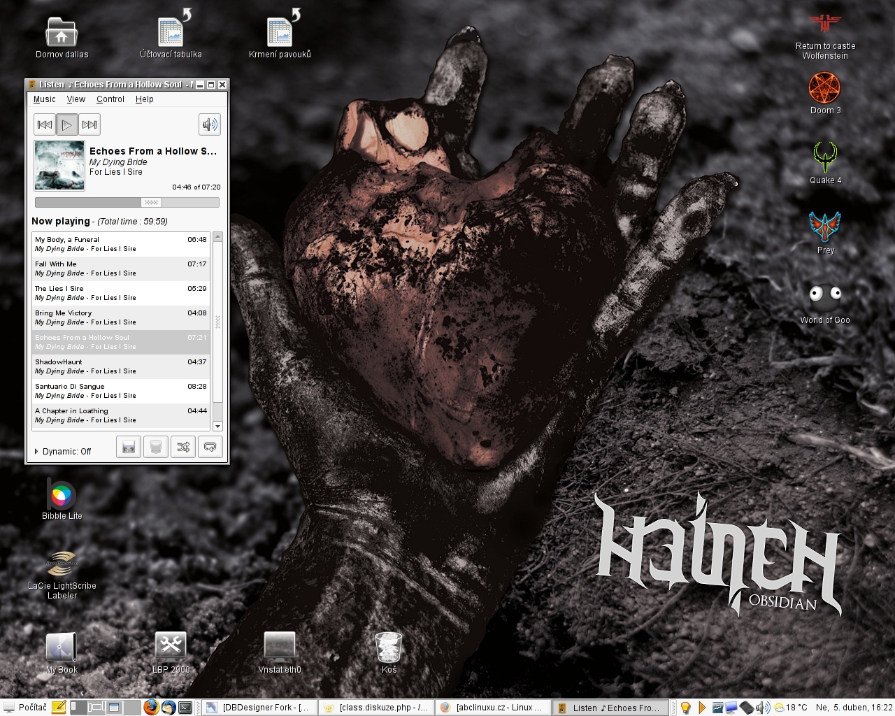Toggle repeat playback

click(210, 447)
